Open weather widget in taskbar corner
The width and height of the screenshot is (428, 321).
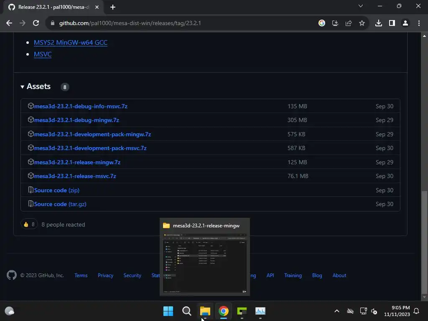click(10, 311)
